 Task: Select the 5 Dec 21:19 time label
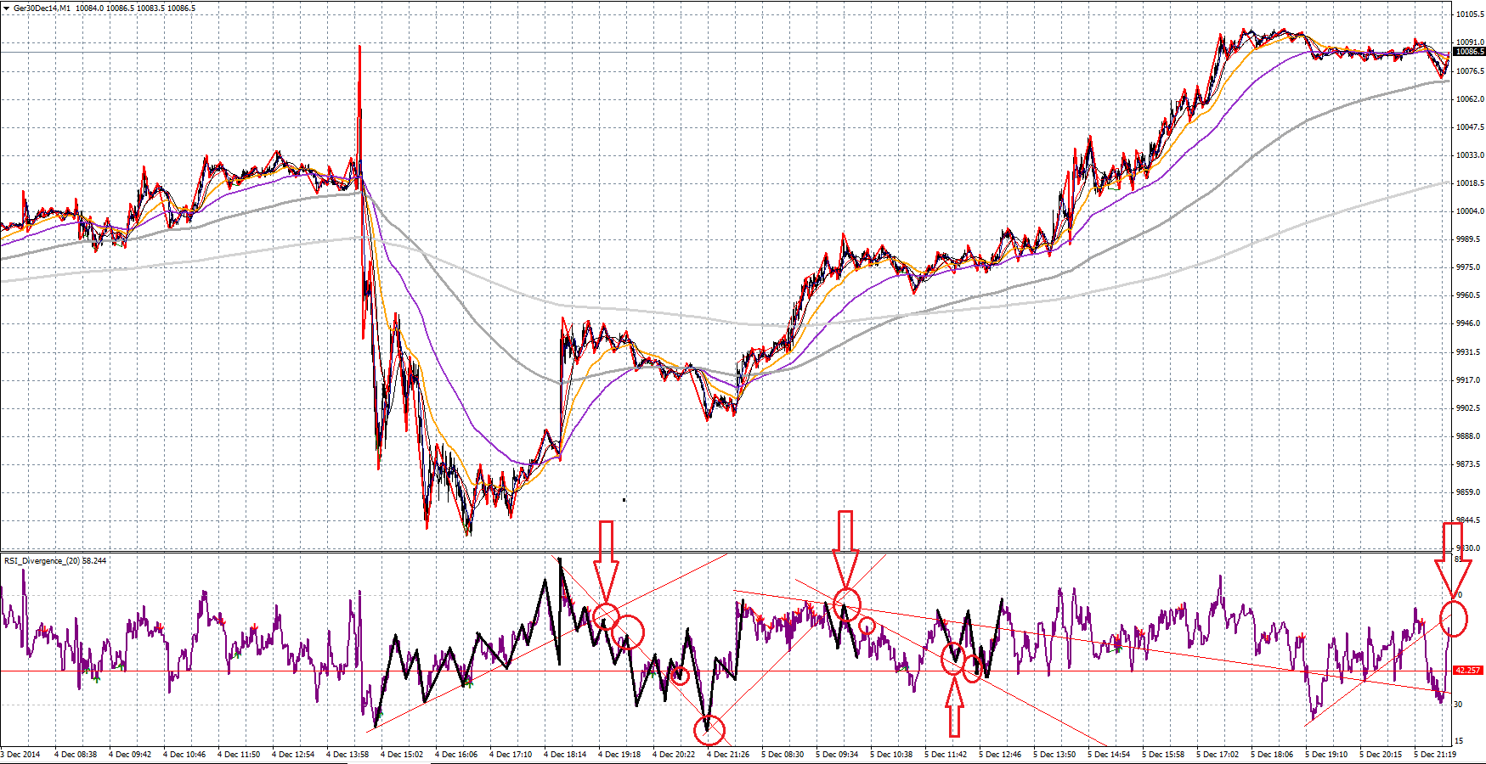(1435, 754)
